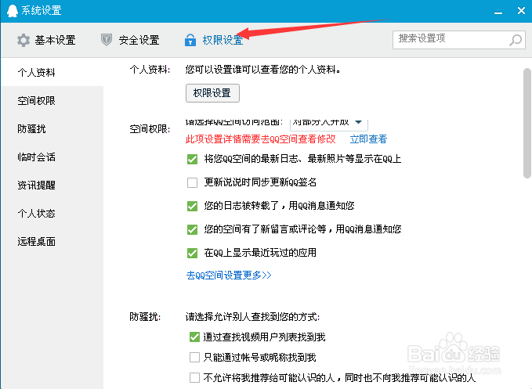Click the text 您可以设置谁可以查看您的个人资料。
The width and height of the screenshot is (532, 389).
(x=263, y=70)
